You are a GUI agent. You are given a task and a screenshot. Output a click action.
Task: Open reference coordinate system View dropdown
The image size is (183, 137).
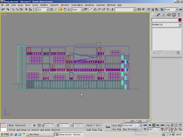coord(77,10)
